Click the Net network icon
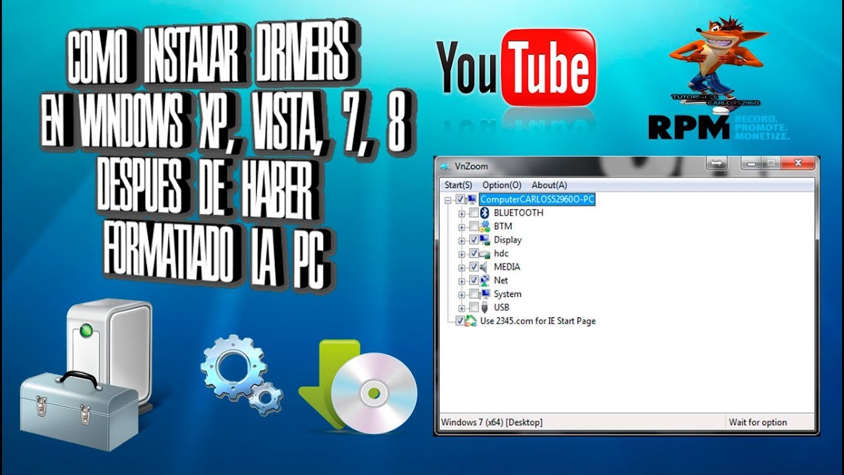 point(485,280)
